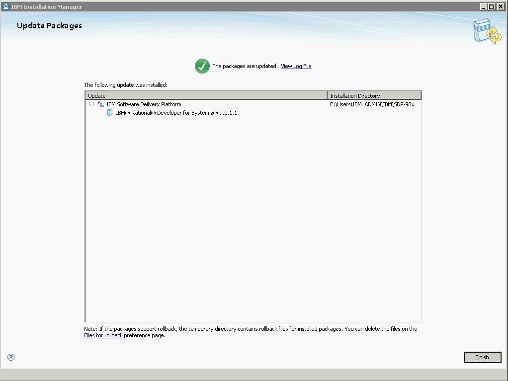The height and width of the screenshot is (381, 508).
Task: Click the help question mark icon
Action: (x=11, y=357)
